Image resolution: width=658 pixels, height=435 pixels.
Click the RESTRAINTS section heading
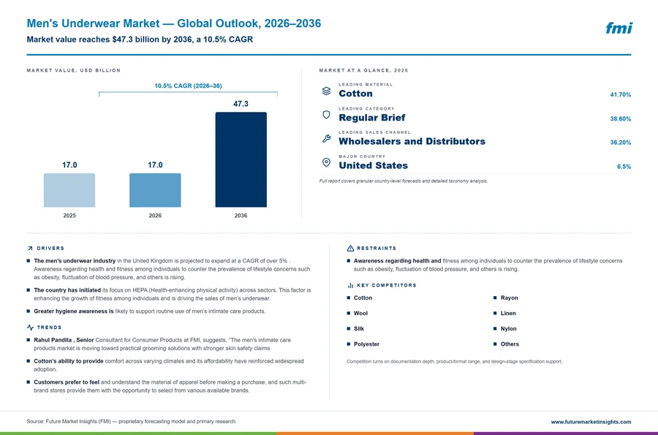coord(377,249)
